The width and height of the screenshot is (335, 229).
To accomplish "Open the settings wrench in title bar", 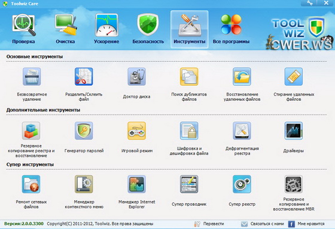I will (310, 3).
